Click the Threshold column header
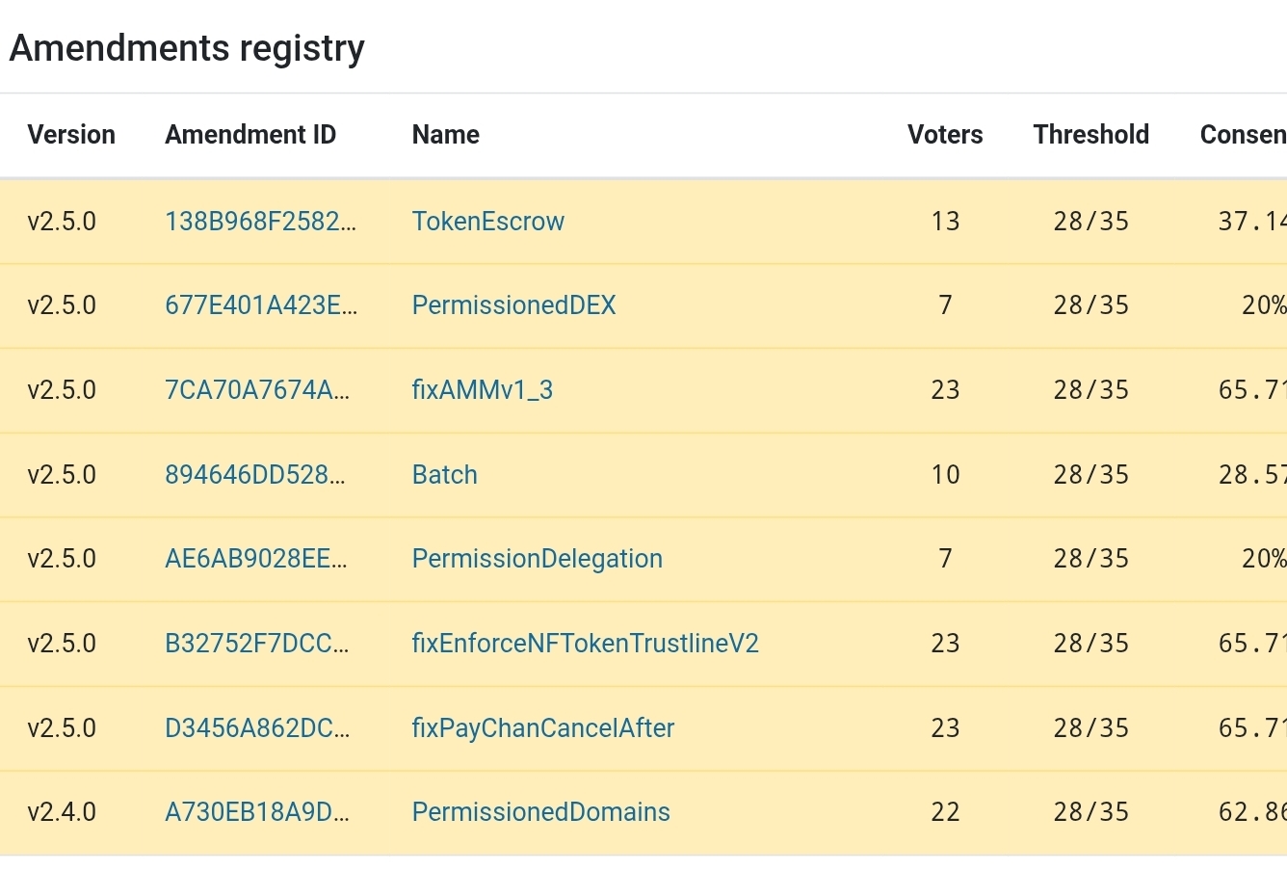This screenshot has height=871, width=1287. point(1091,135)
